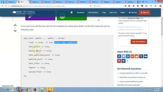Open 'WordPress new articles not show up' link
Viewport: 163px width, 92px height.
tap(132, 77)
